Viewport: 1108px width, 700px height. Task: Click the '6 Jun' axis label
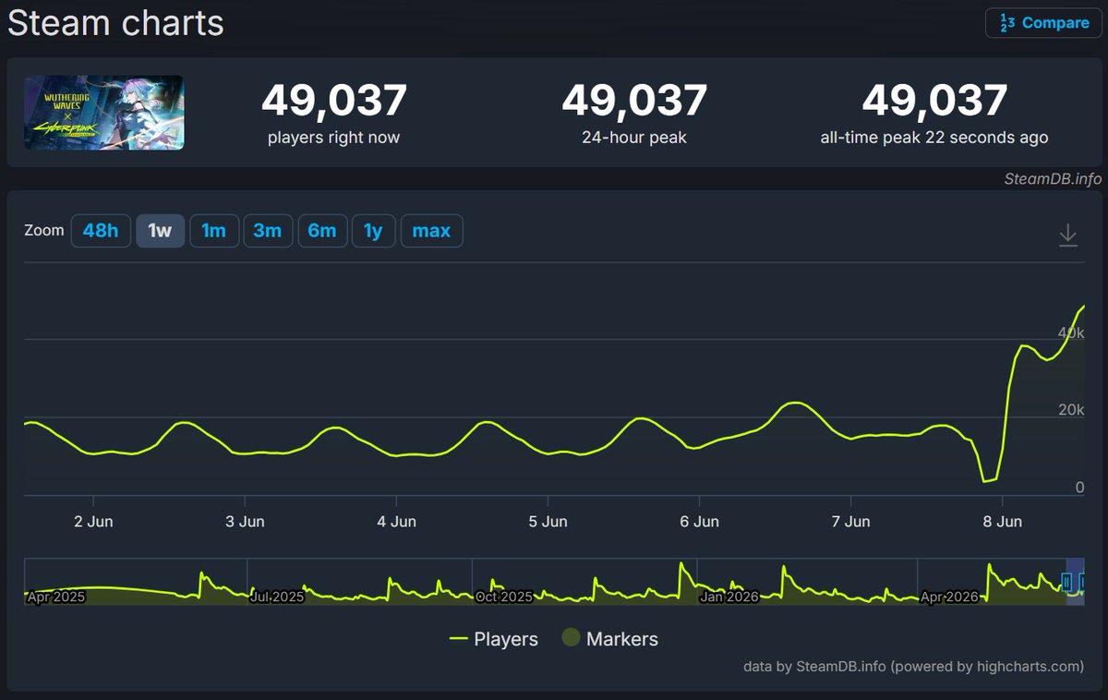tap(699, 522)
